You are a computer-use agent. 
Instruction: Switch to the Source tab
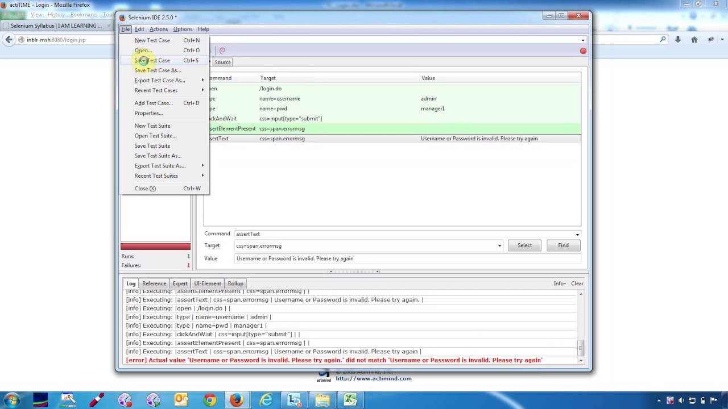coord(222,62)
